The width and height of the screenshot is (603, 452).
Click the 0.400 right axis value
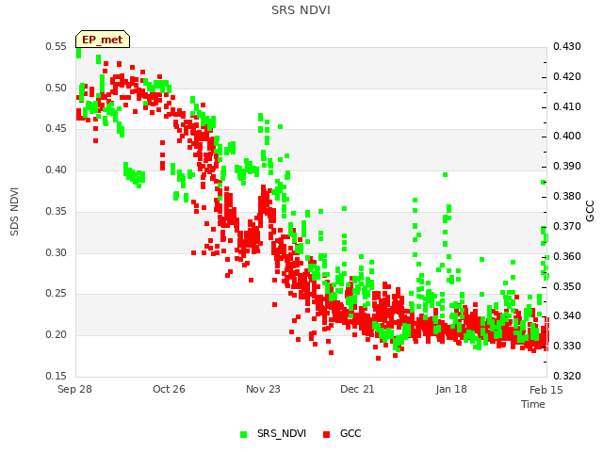(567, 136)
